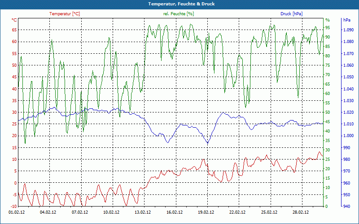Click green humidity axis value 35
The image size is (359, 224).
(328, 141)
